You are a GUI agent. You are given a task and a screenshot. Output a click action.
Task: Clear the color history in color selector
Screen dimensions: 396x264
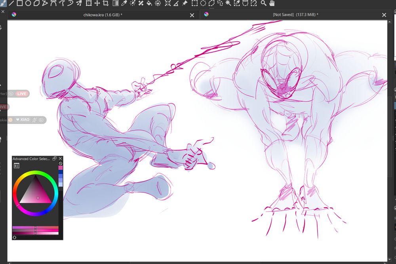pyautogui.click(x=61, y=163)
